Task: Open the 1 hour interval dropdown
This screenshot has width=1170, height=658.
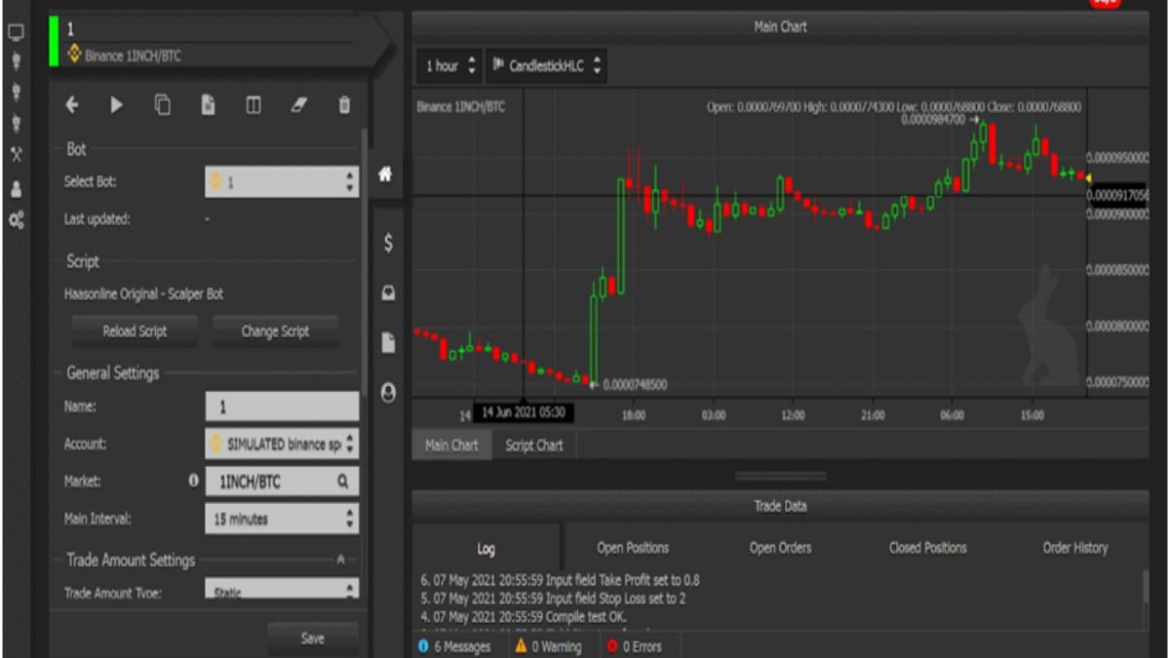Action: [450, 66]
